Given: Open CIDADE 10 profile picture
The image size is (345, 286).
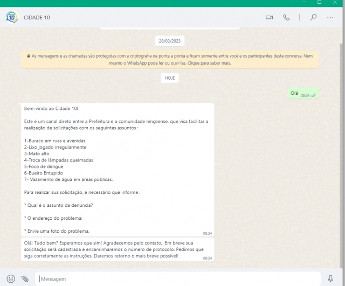Looking at the screenshot, I should coord(12,17).
